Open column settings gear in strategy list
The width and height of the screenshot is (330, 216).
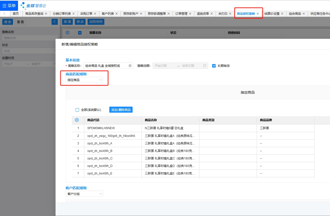67,33
